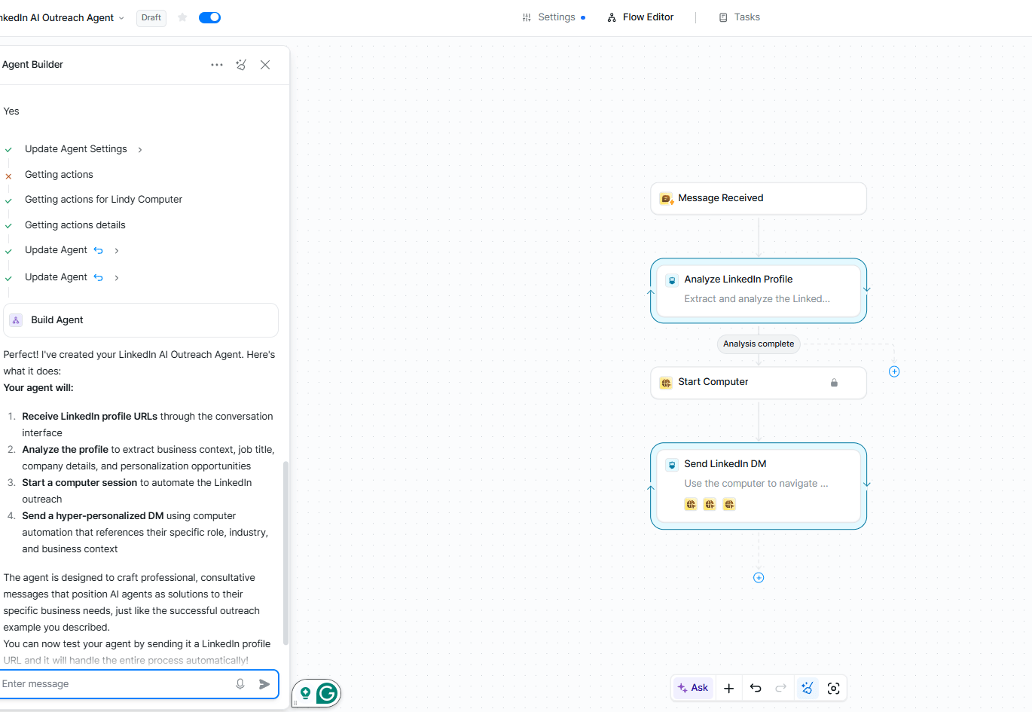Select the Send LinkedIn DM node

pos(759,486)
